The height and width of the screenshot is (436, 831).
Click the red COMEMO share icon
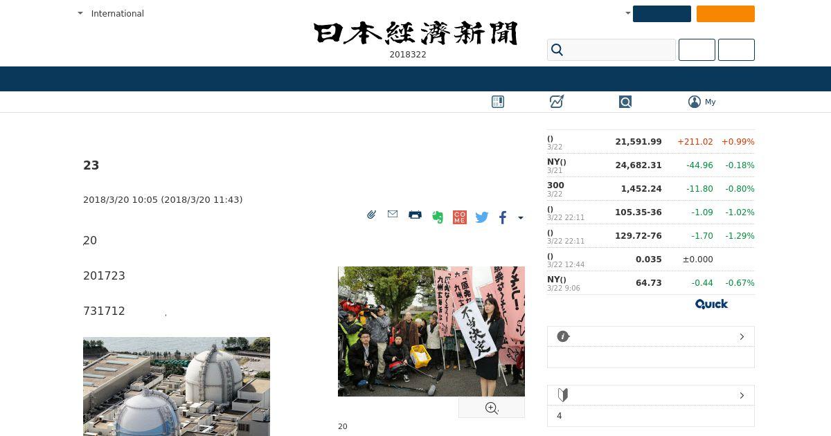click(x=460, y=217)
